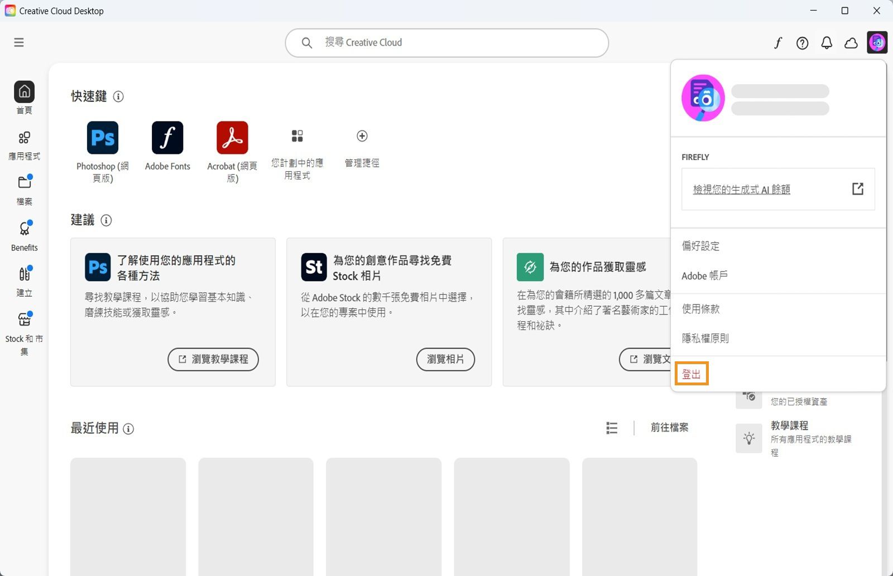This screenshot has height=576, width=893.
Task: Open Benefits in sidebar
Action: click(x=24, y=236)
